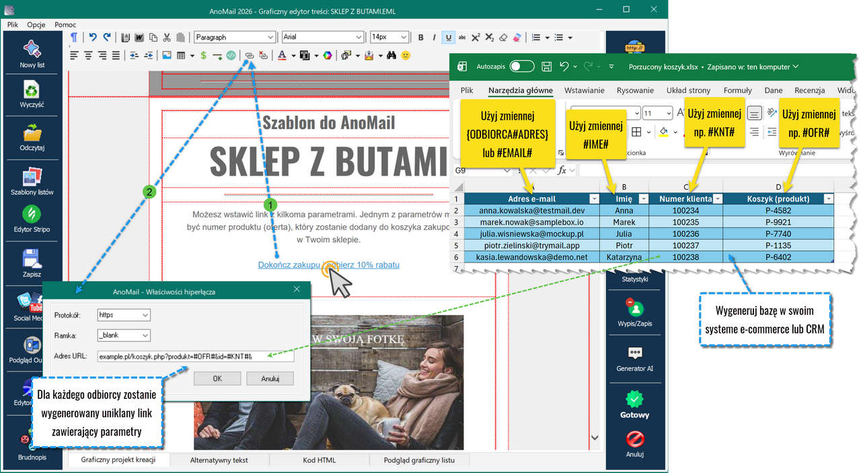The image size is (861, 473).
Task: Click the Nowy list sidebar icon
Action: tap(32, 50)
